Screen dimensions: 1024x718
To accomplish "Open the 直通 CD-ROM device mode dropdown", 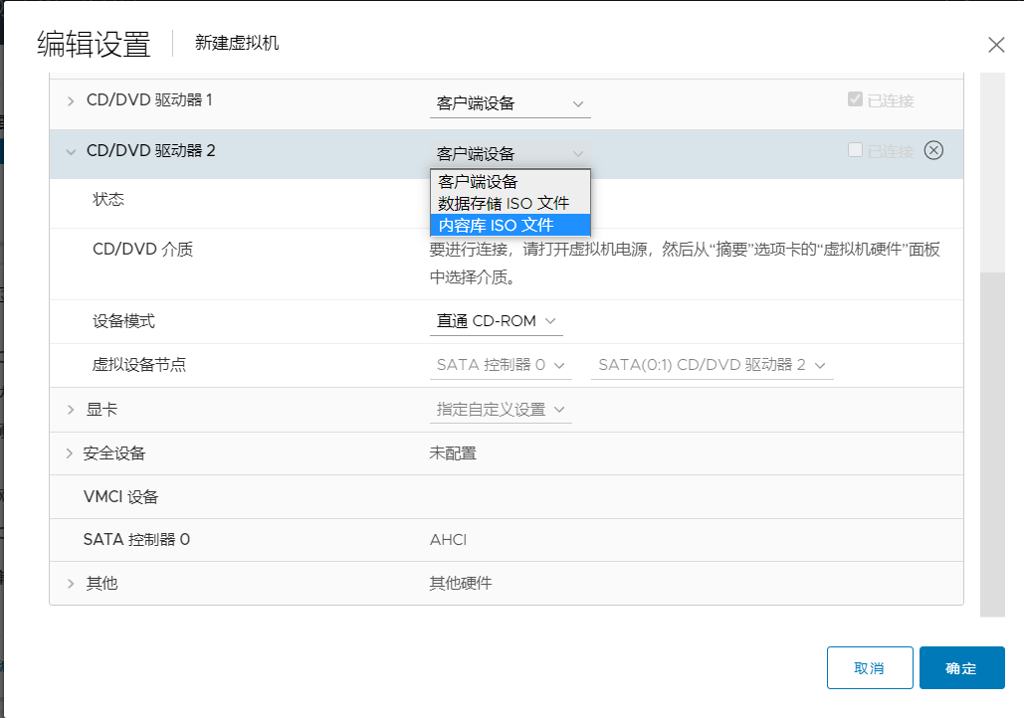I will click(497, 321).
